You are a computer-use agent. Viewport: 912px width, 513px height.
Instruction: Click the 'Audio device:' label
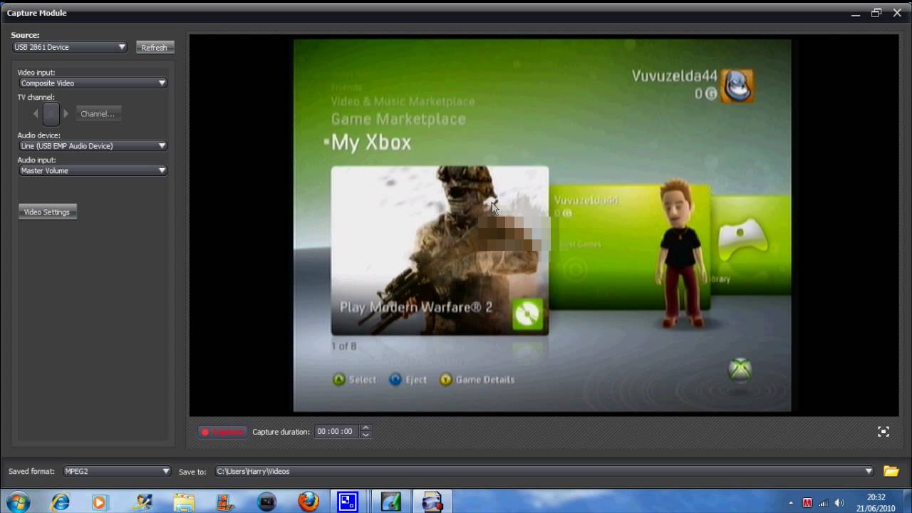[x=39, y=135]
